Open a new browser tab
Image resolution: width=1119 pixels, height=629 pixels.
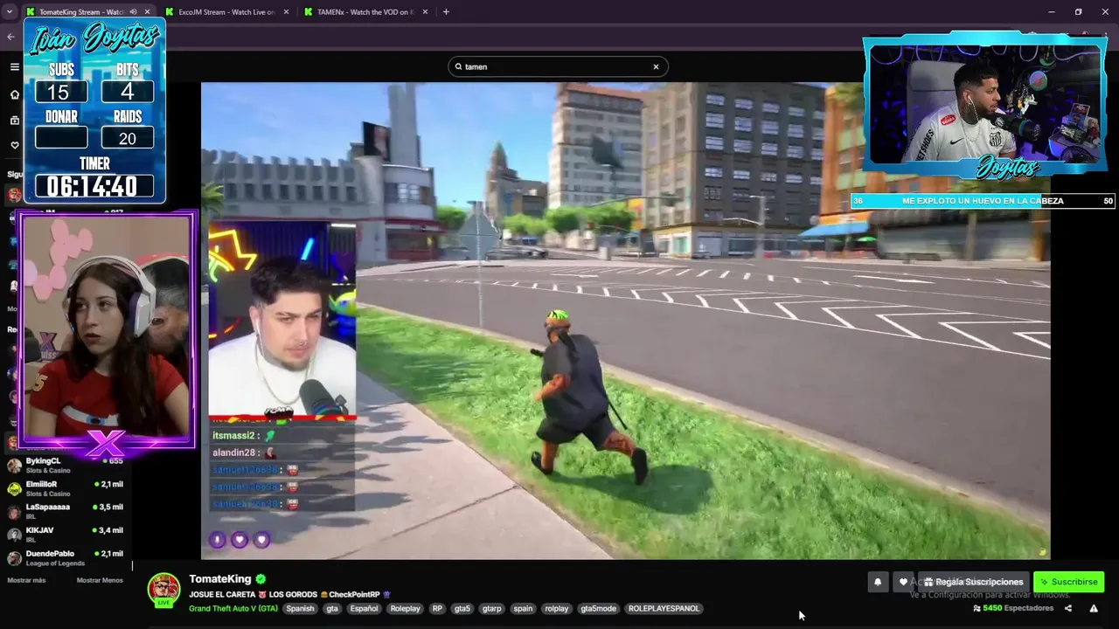pos(446,12)
